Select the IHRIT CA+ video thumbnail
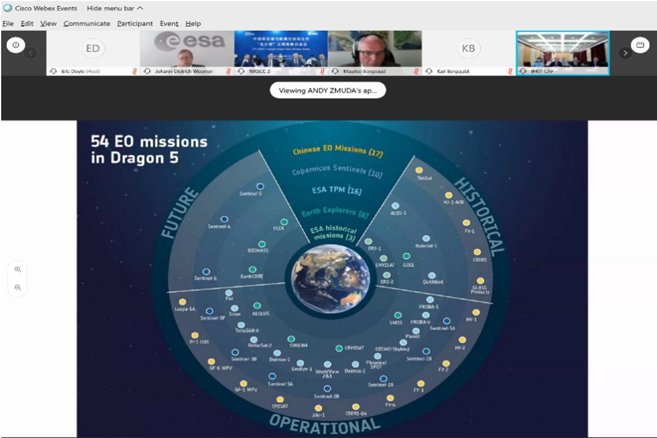 pos(562,50)
